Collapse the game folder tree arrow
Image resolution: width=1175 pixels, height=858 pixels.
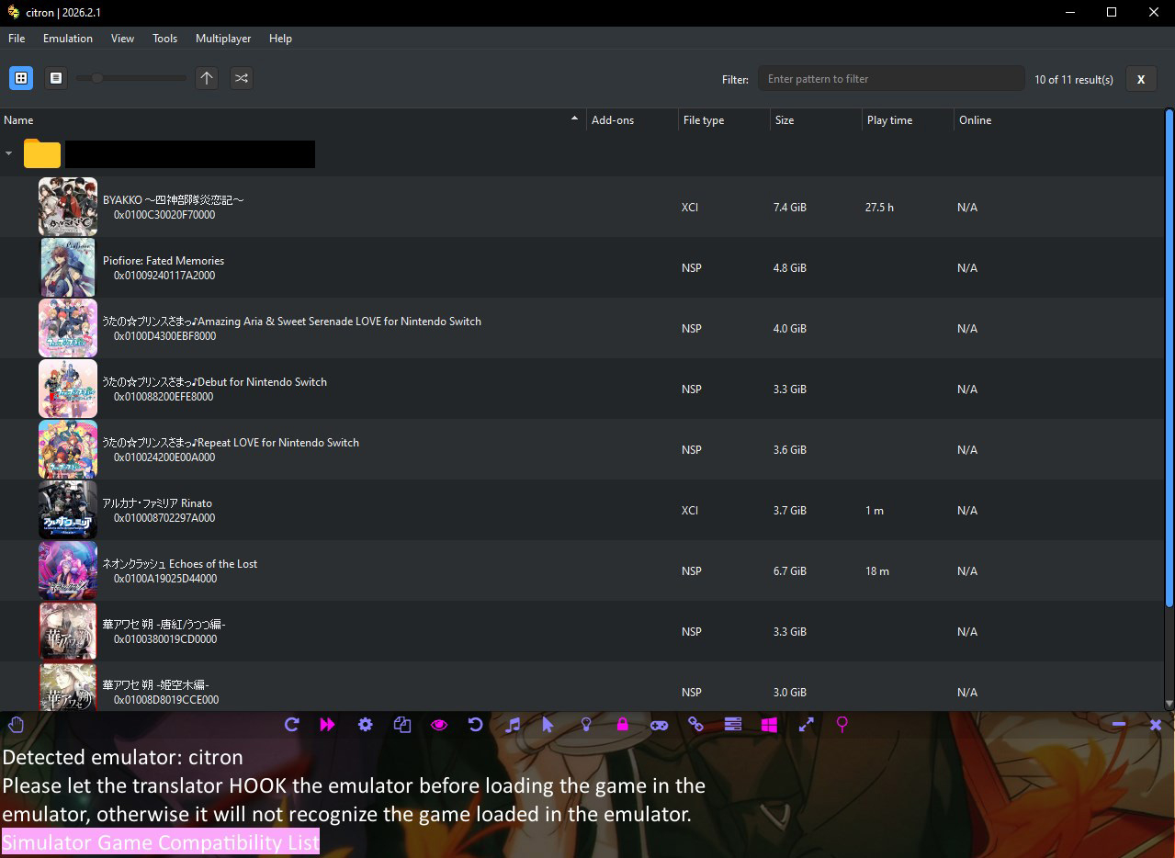point(9,153)
